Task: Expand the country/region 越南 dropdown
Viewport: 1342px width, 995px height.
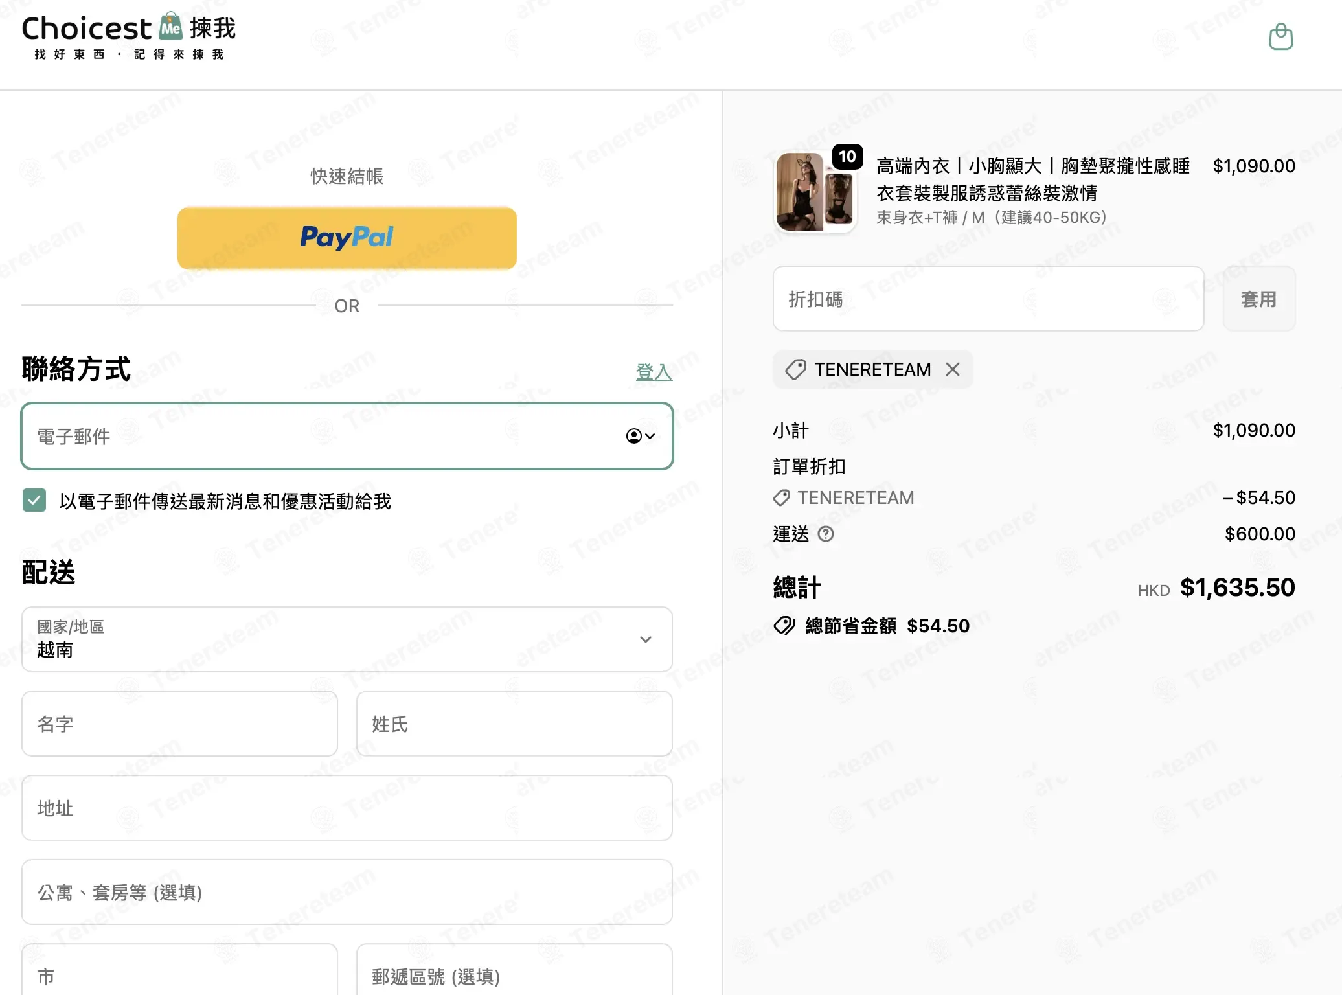Action: (347, 639)
